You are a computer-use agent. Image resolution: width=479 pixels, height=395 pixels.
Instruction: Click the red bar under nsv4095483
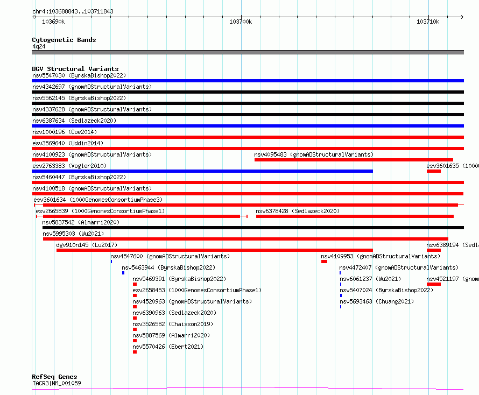point(354,160)
